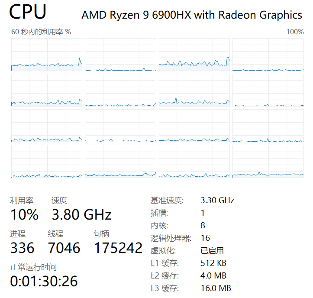Click the L1 缓存 512 KB value
313x298 pixels.
pos(213,263)
